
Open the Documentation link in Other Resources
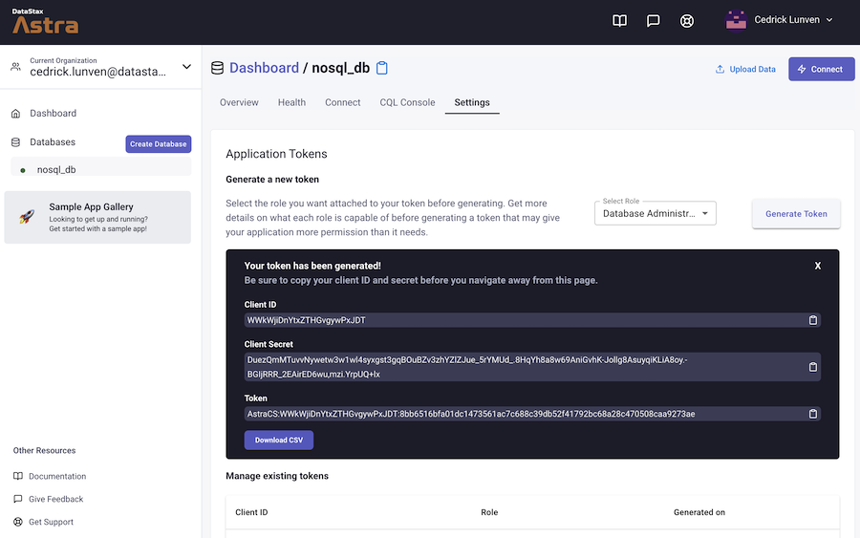point(57,476)
